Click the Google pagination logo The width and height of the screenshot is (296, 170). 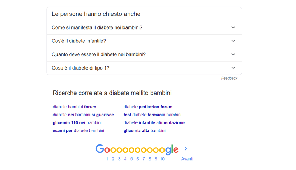(x=137, y=149)
